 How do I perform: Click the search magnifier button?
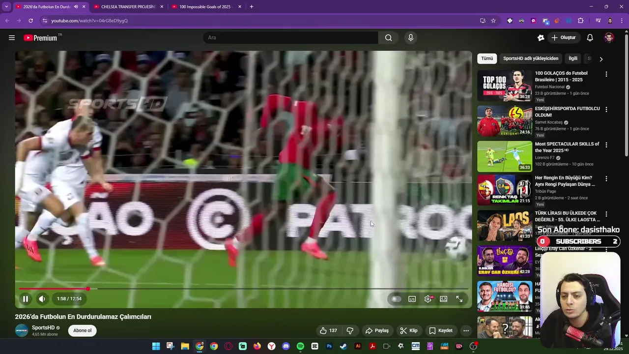click(x=388, y=37)
